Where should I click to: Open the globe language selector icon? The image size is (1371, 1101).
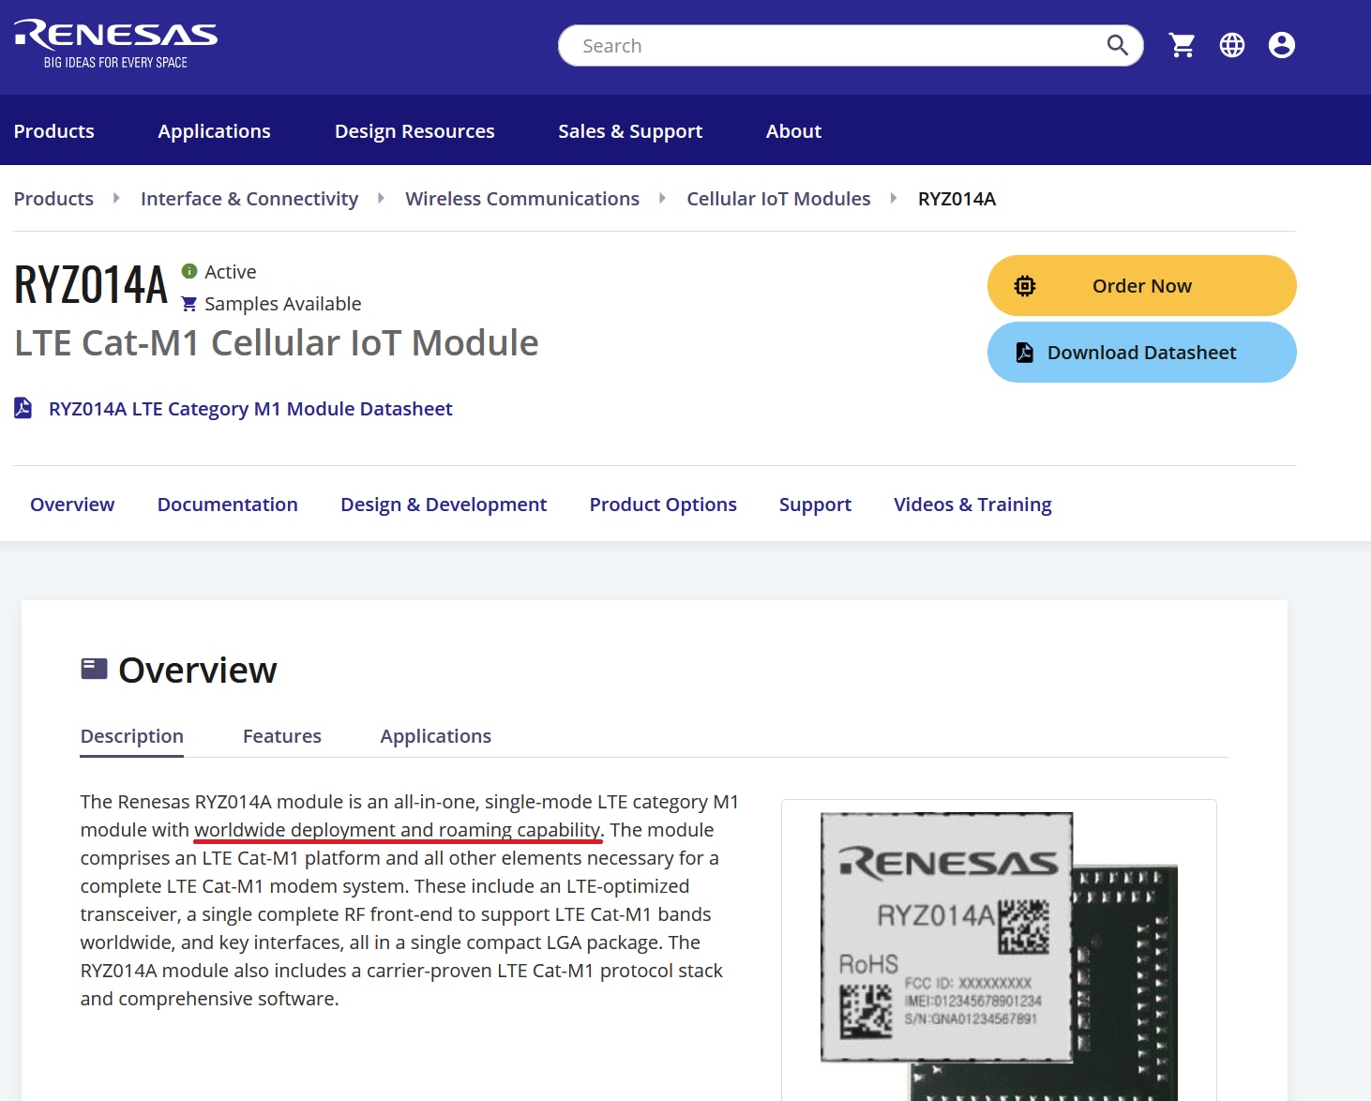[1232, 45]
